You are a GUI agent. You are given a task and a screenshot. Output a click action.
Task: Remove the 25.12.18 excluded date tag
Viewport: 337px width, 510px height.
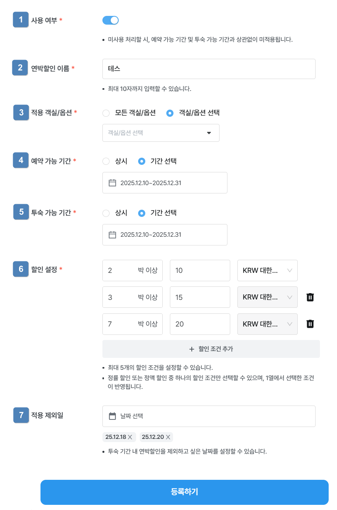coord(130,437)
